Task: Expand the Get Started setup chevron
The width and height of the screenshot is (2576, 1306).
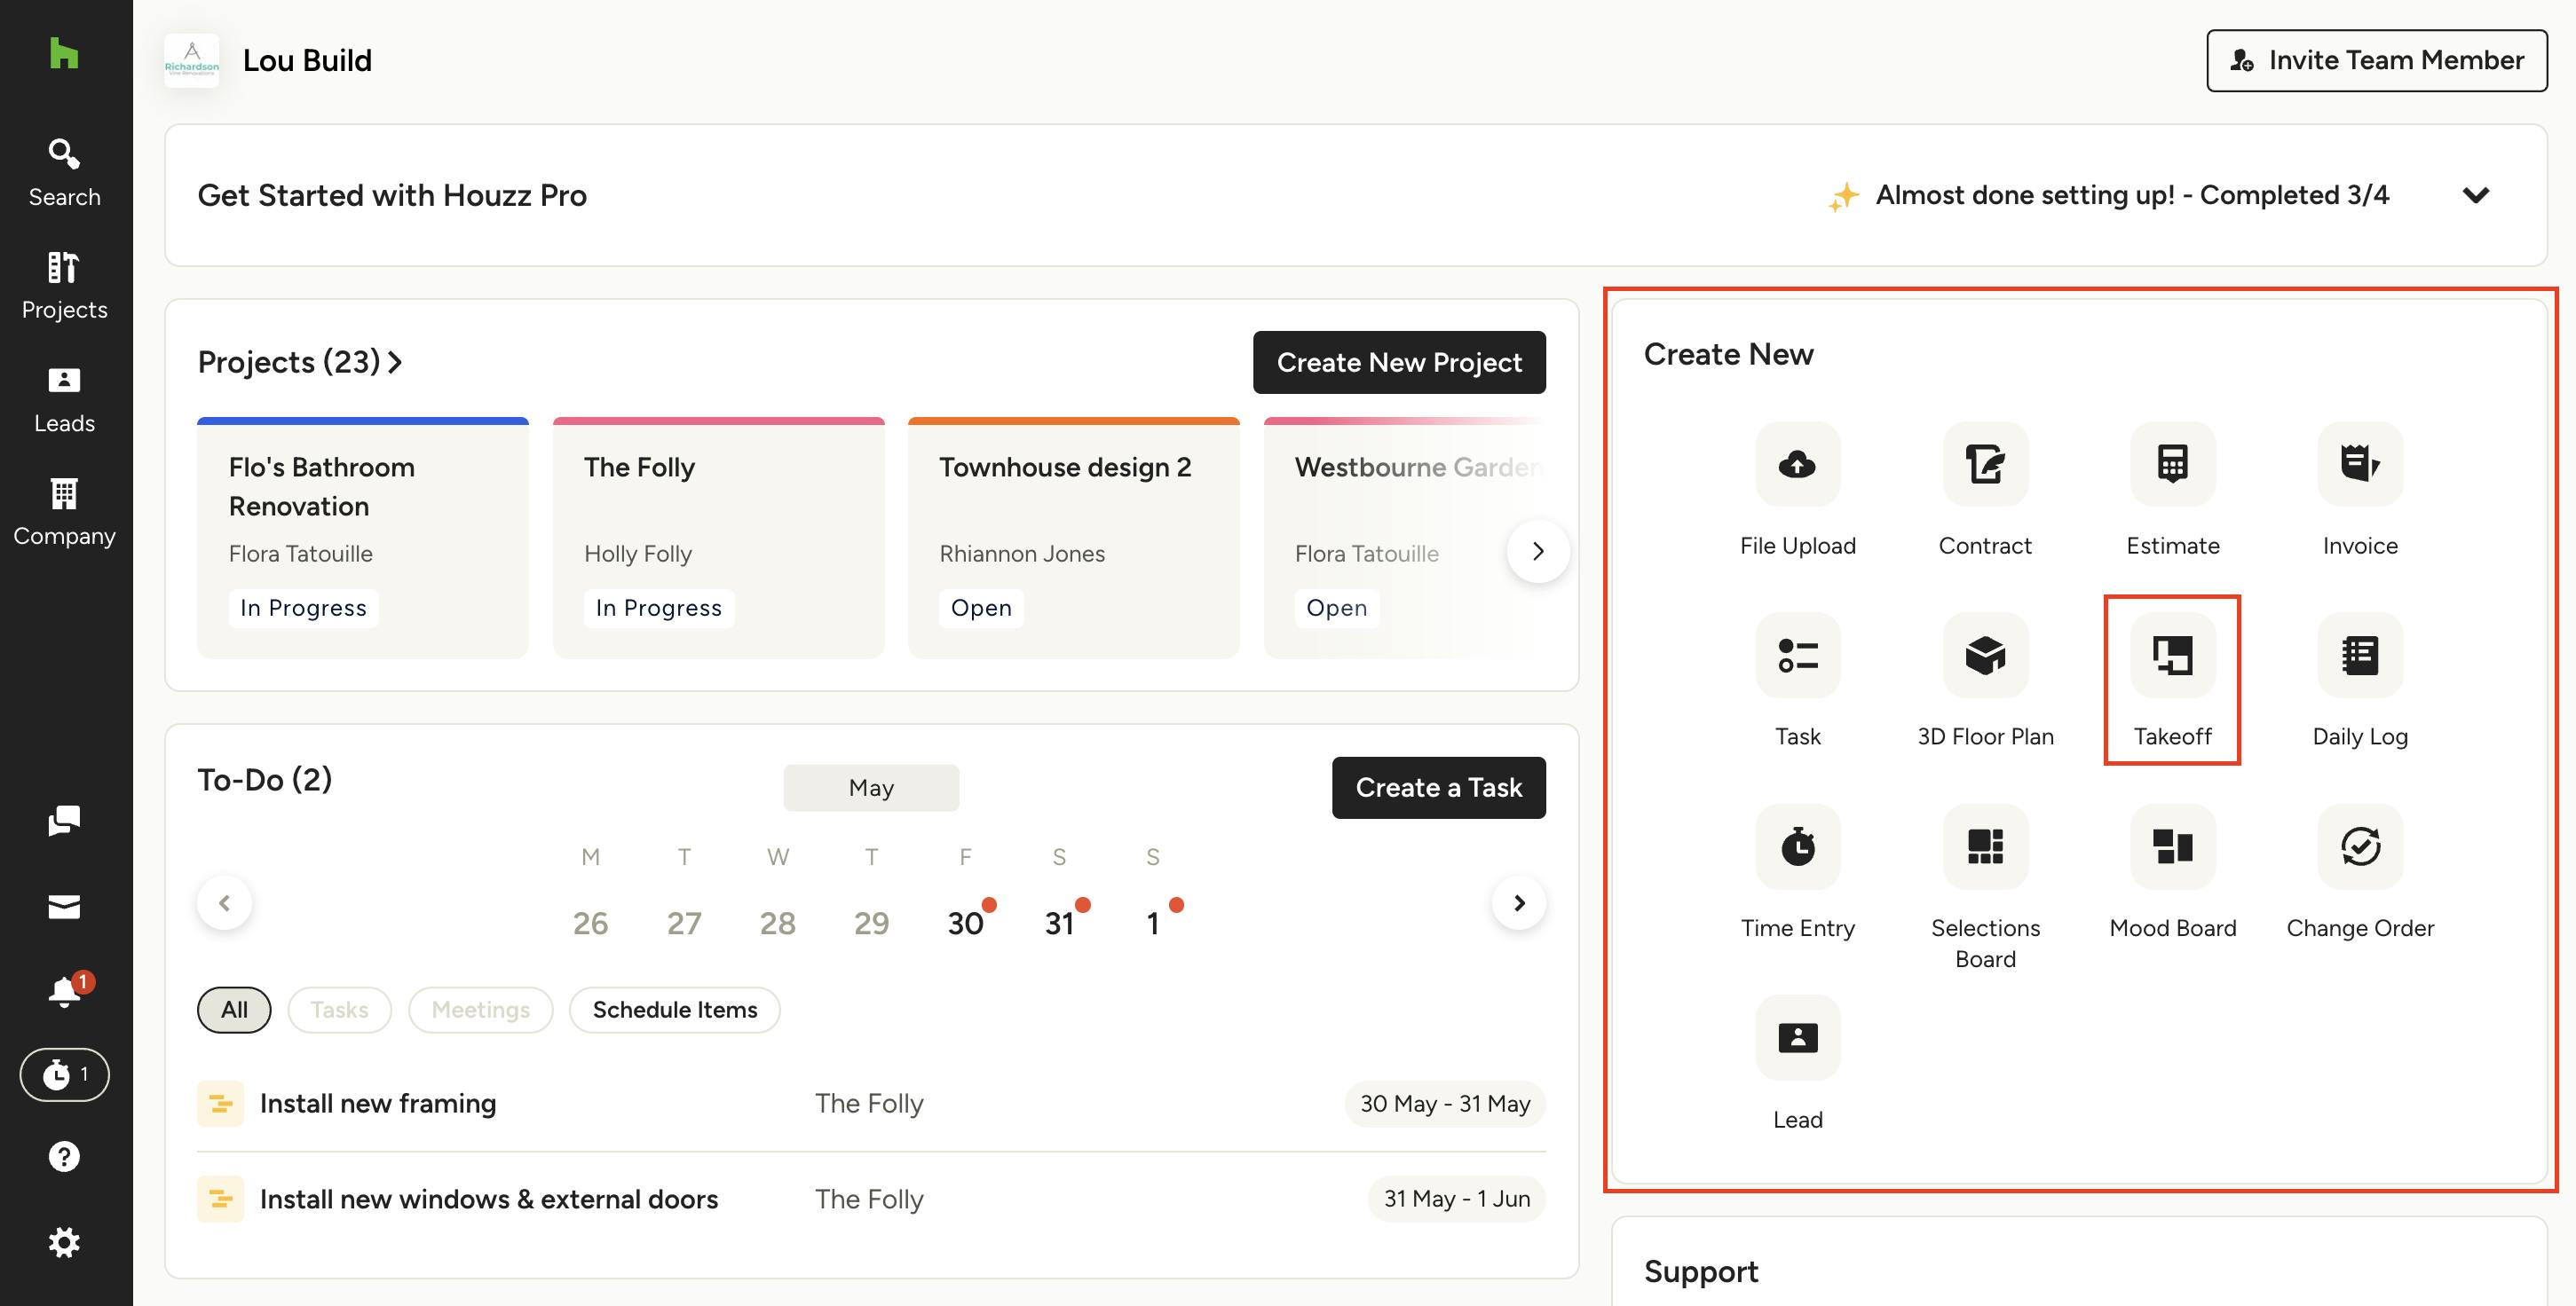Action: tap(2475, 195)
